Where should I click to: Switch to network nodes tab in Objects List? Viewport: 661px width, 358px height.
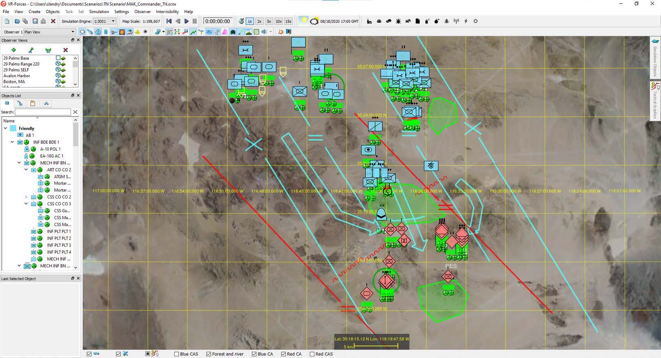point(46,103)
